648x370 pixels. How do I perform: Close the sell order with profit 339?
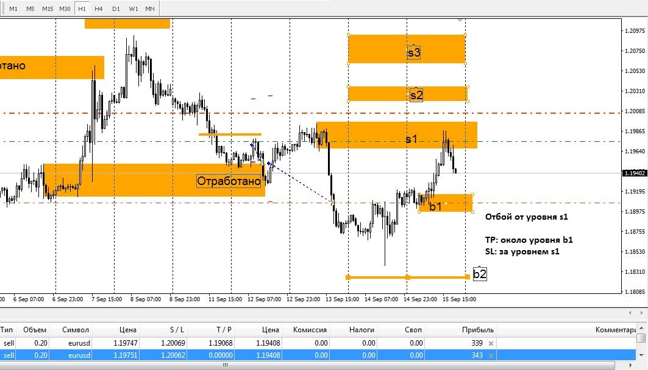491,343
